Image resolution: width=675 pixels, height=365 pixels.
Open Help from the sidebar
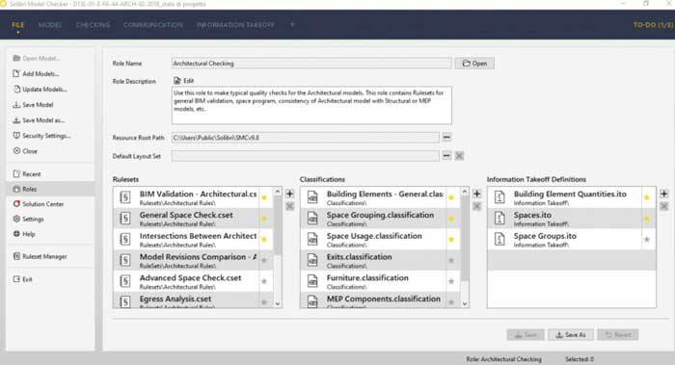(24, 234)
